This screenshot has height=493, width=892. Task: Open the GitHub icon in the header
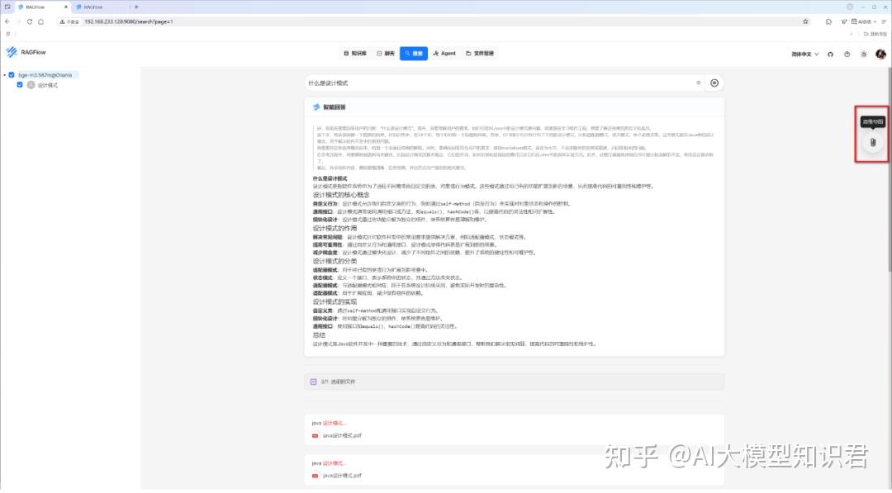(831, 54)
